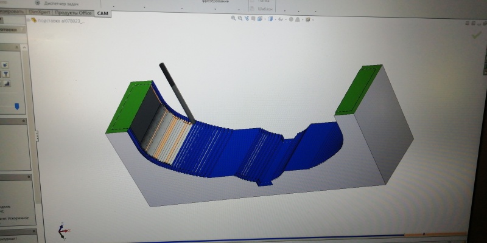Click the dark staircase panel icon
487x243 pixels.
[7, 83]
